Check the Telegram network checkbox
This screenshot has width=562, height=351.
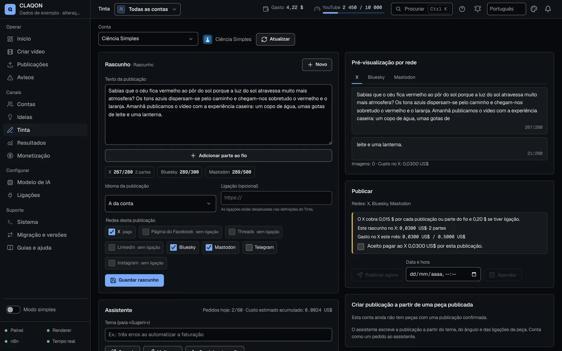click(249, 247)
